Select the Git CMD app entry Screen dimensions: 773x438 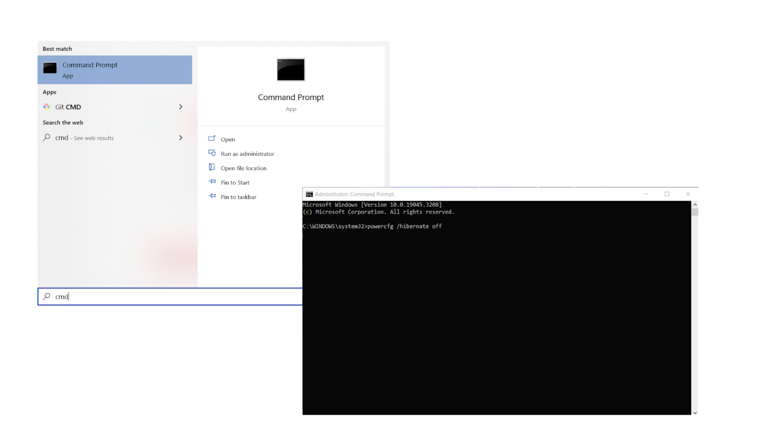click(x=68, y=107)
